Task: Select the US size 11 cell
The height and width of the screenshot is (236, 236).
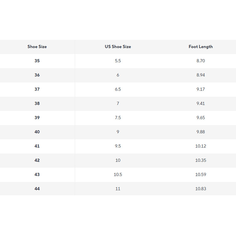Action: coord(118,189)
